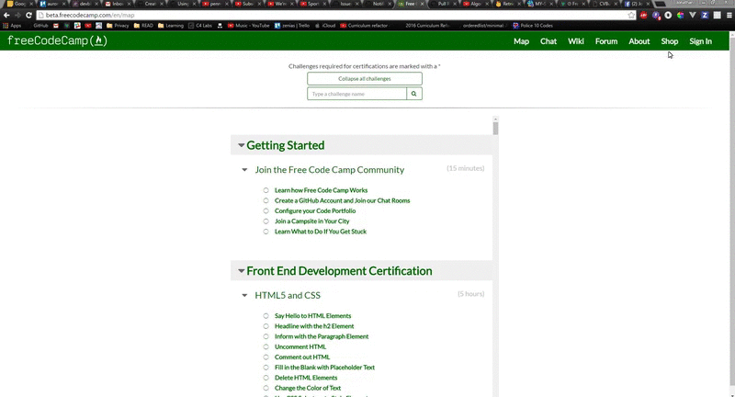Open Map in the navigation bar
This screenshot has width=735, height=397.
click(x=521, y=41)
